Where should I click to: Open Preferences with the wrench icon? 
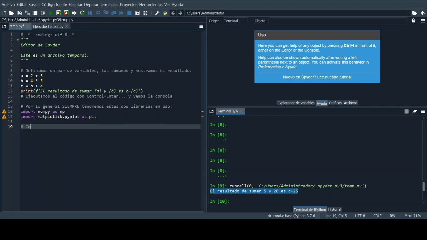pyautogui.click(x=157, y=13)
